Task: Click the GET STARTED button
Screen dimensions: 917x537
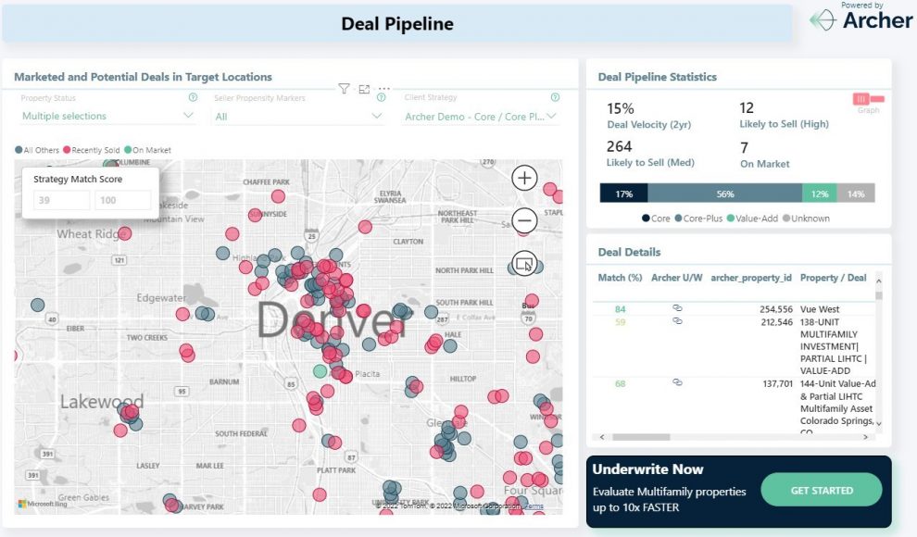Action: 821,490
